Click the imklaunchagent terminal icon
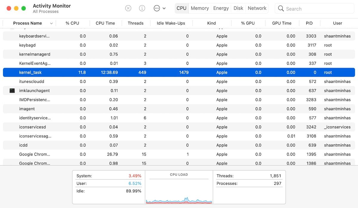Viewport: 358px width, 208px height. pos(12,91)
